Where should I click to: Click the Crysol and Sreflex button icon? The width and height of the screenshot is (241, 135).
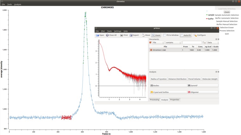152,92
